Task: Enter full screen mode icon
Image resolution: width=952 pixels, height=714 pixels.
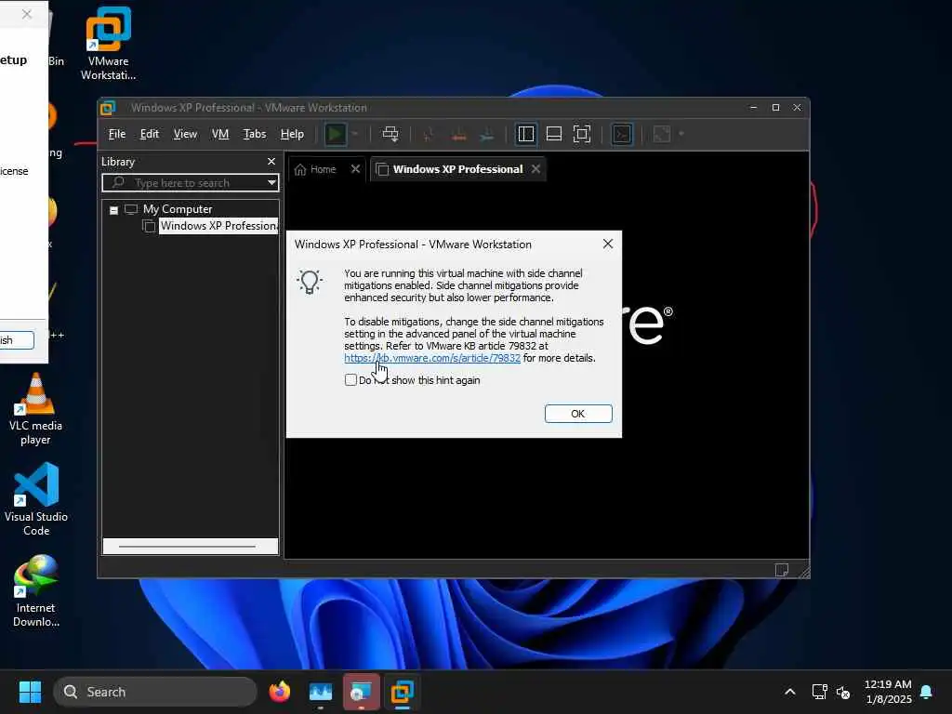Action: [x=582, y=134]
